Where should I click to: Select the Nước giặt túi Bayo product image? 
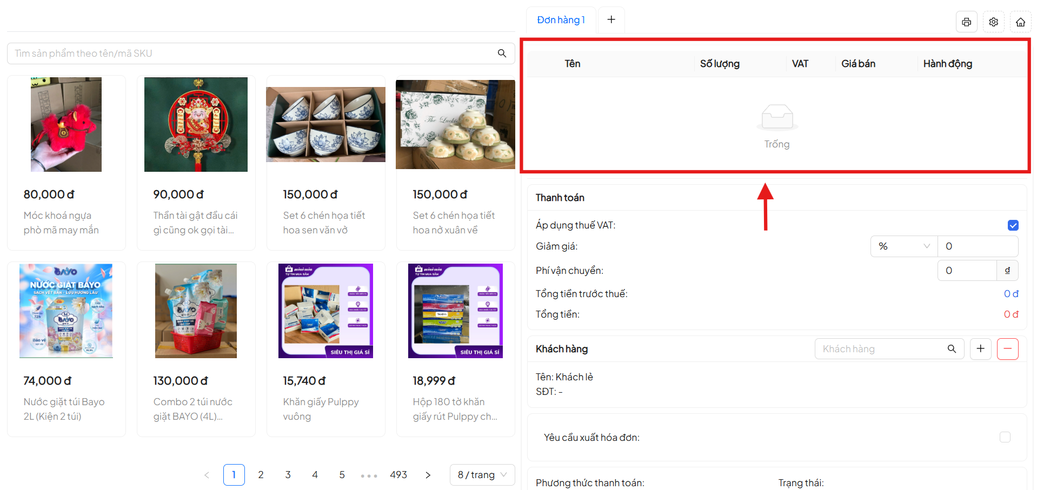point(66,311)
